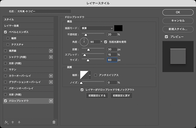Click the OK button

click(178, 12)
